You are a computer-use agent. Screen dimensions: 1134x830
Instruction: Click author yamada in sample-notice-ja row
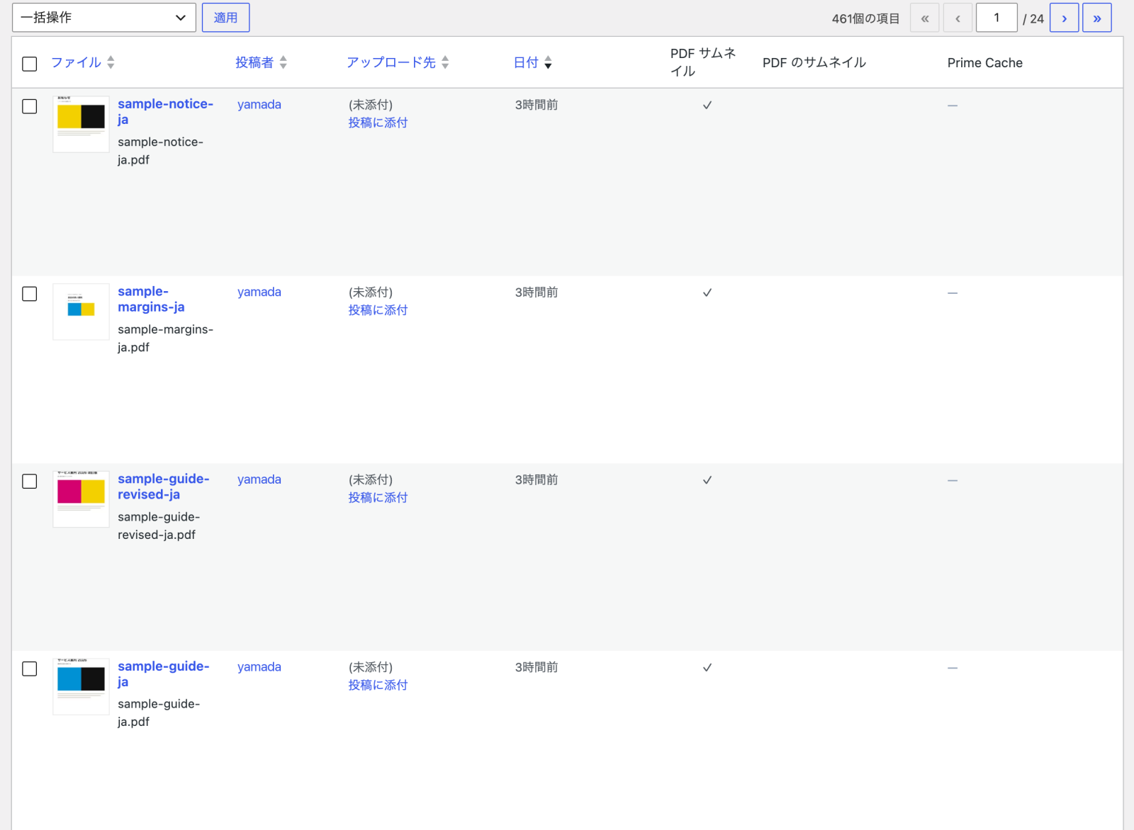pos(259,105)
